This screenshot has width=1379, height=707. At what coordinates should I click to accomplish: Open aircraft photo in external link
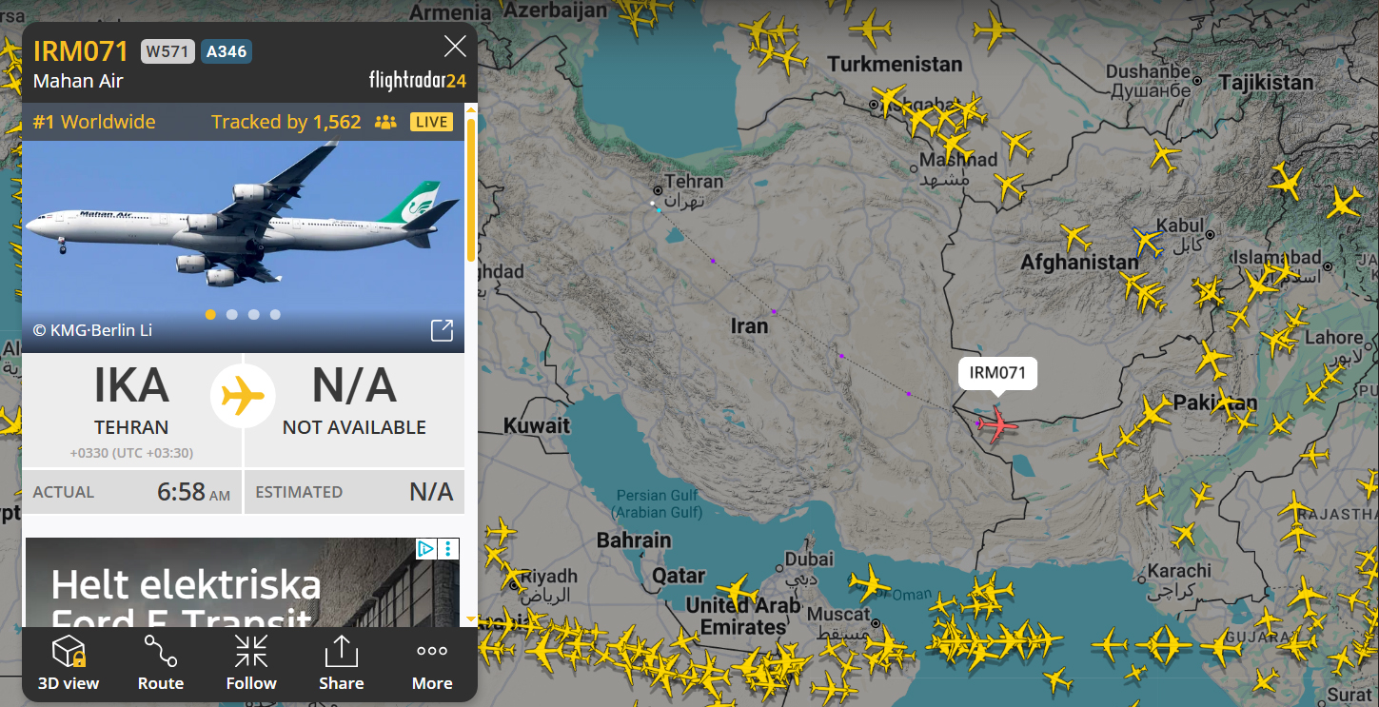(x=442, y=330)
